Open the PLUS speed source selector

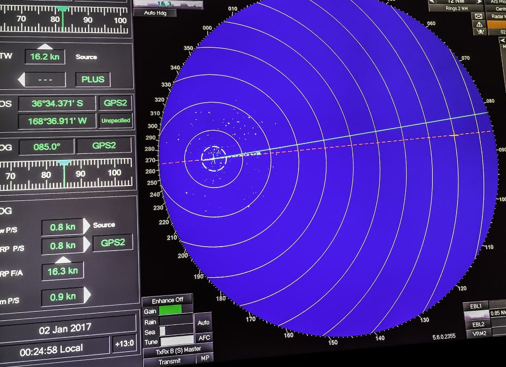pos(92,79)
